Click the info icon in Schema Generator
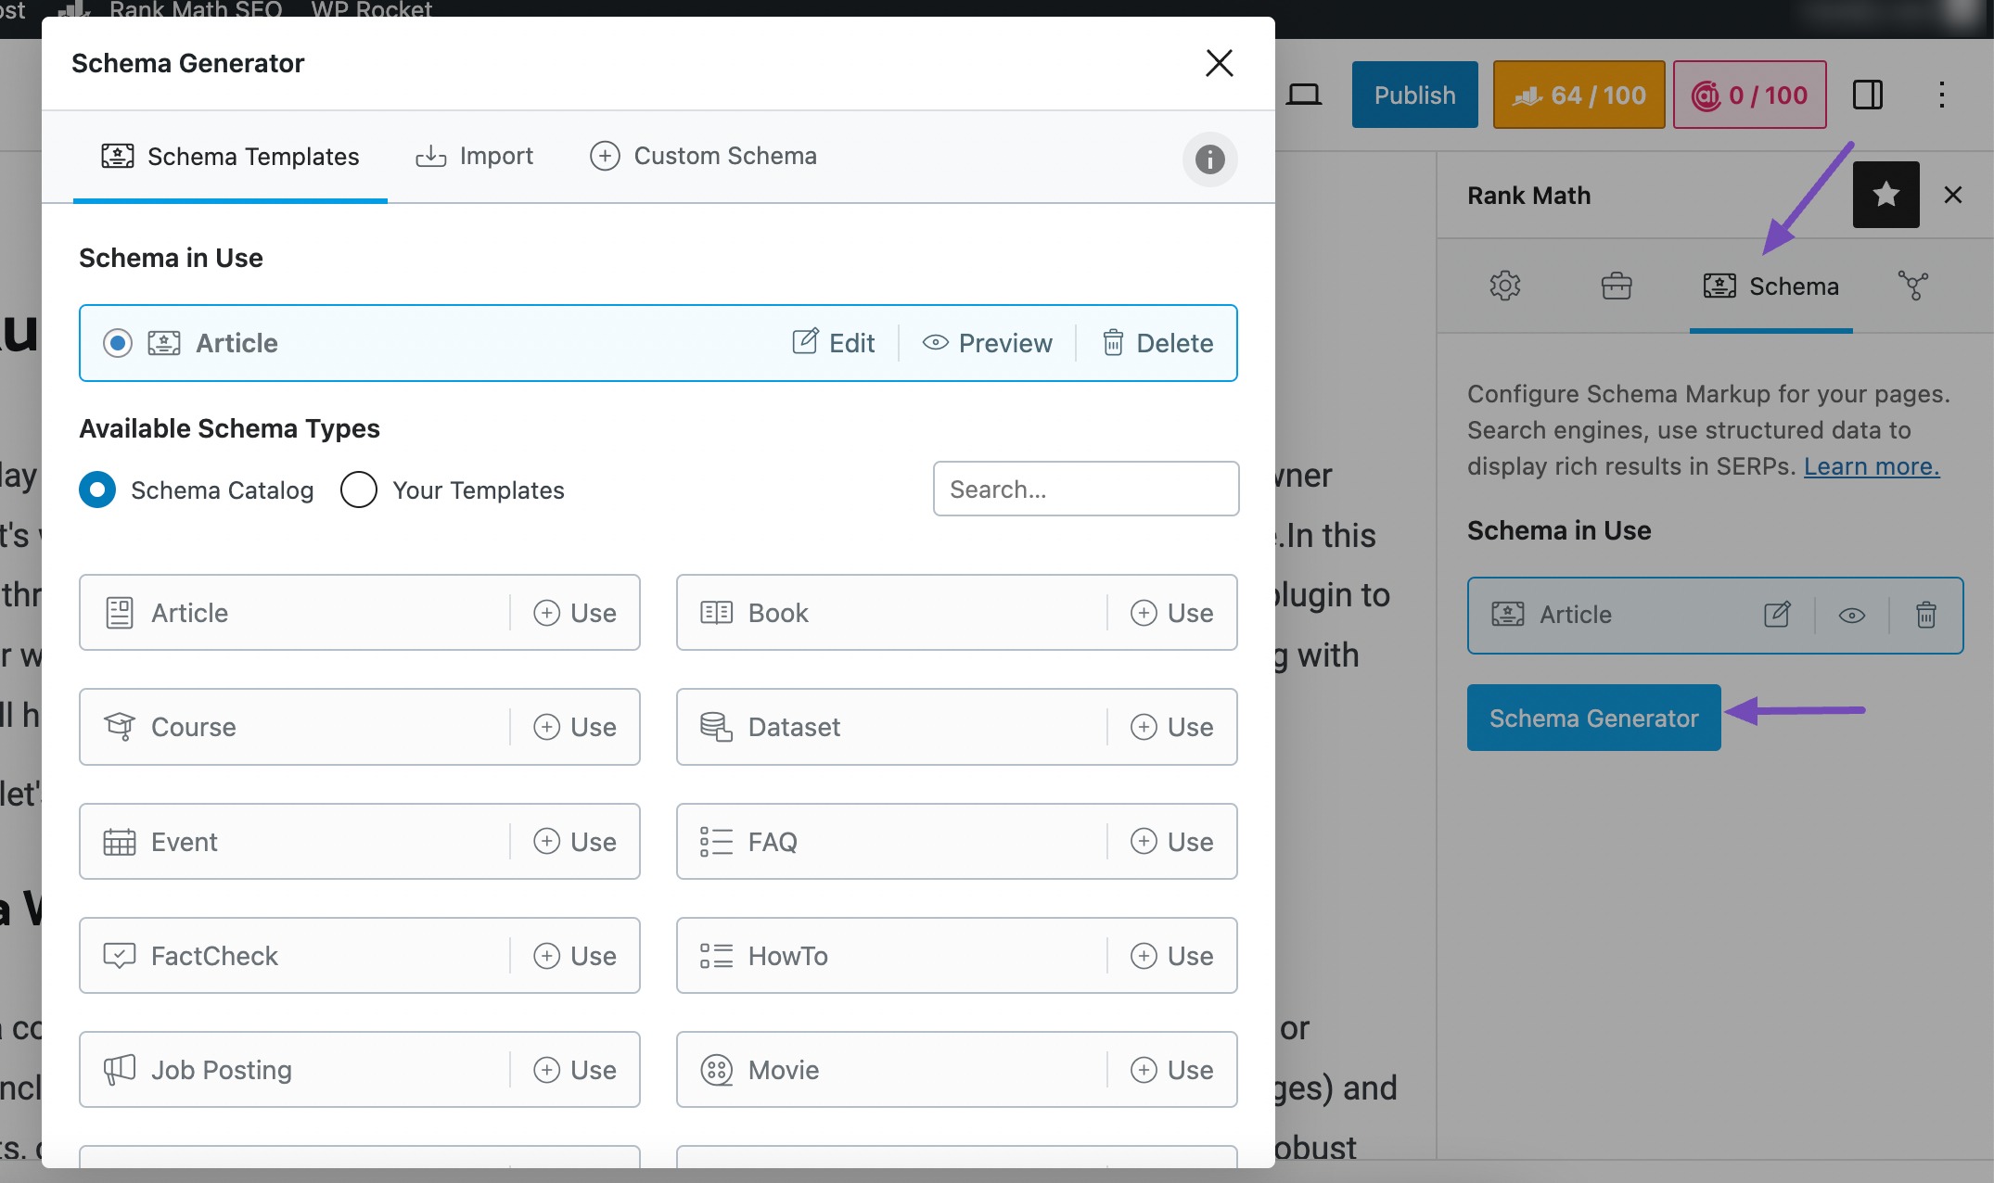The width and height of the screenshot is (1994, 1183). (x=1209, y=159)
